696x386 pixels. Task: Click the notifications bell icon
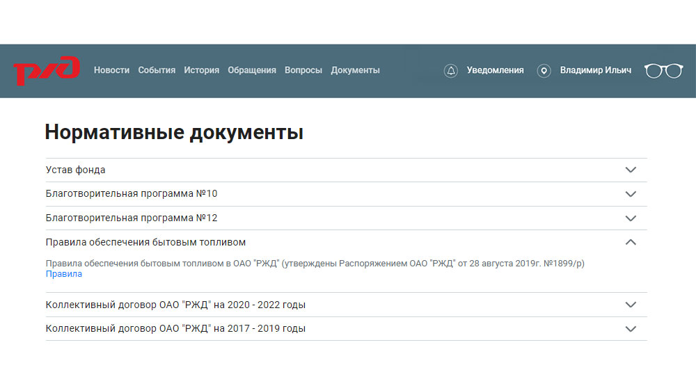451,71
